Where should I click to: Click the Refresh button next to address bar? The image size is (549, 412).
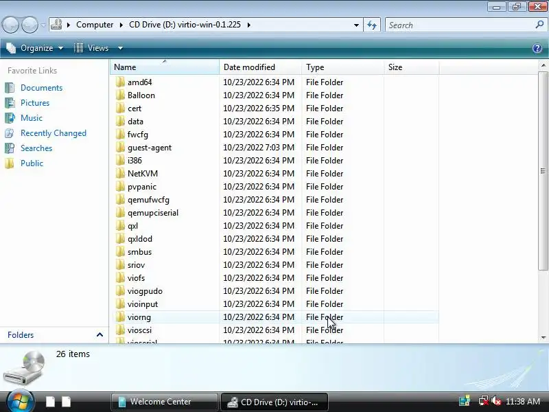372,25
